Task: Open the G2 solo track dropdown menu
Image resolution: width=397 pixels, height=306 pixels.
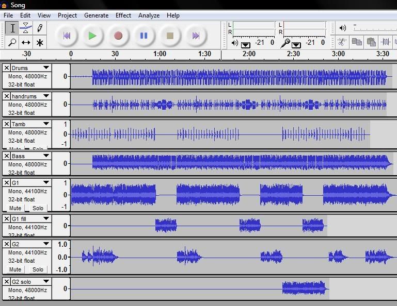Action: (46, 281)
